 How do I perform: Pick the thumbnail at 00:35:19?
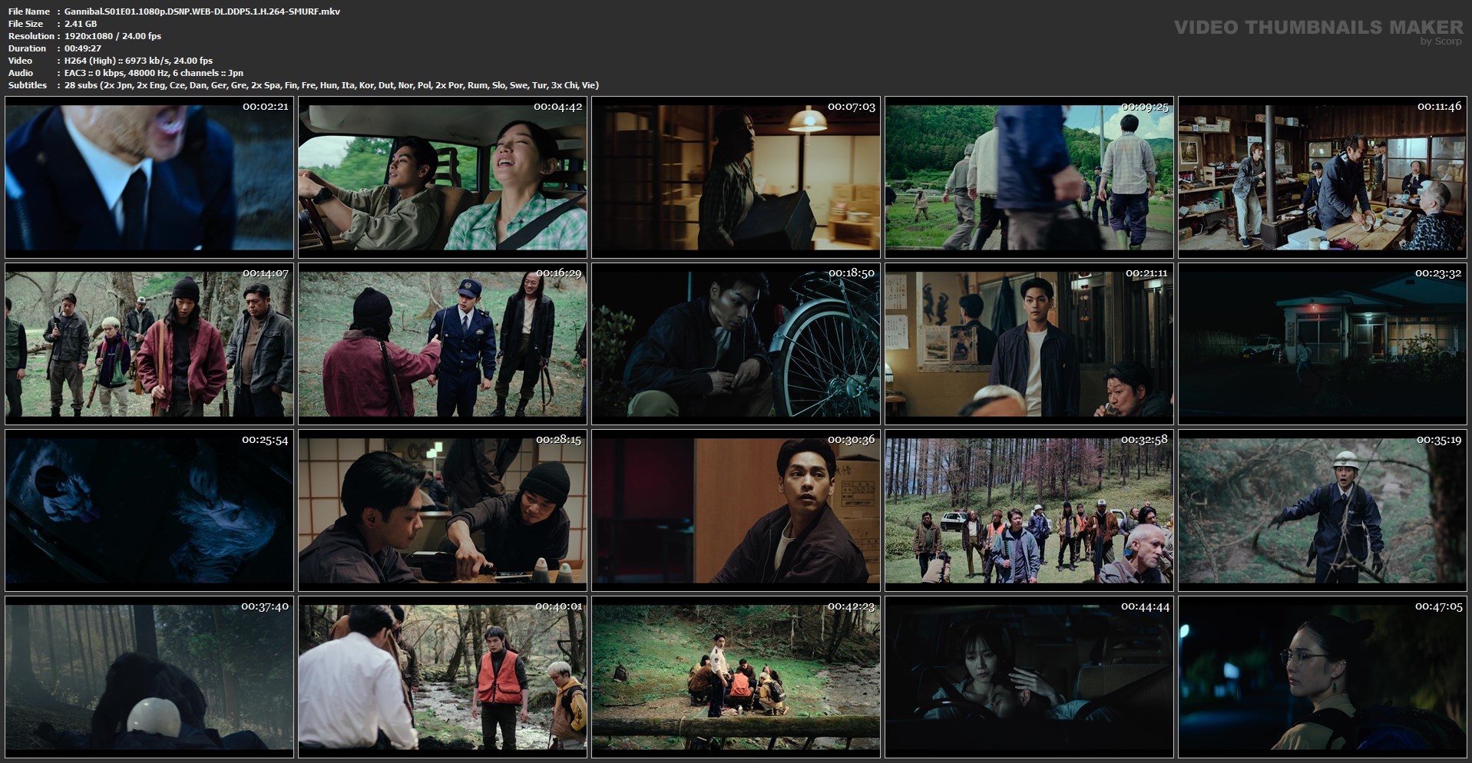point(1322,510)
